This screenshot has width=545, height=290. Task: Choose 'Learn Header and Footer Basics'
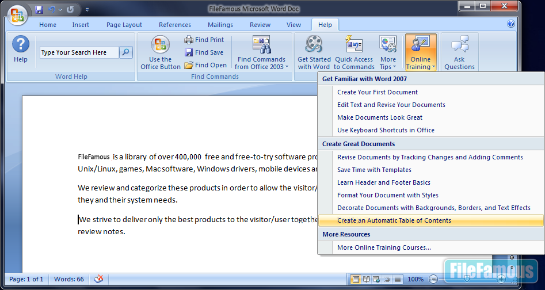tap(431, 182)
